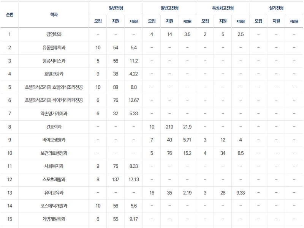Click the 38 applicants in 호텔관광과 row

[116, 74]
